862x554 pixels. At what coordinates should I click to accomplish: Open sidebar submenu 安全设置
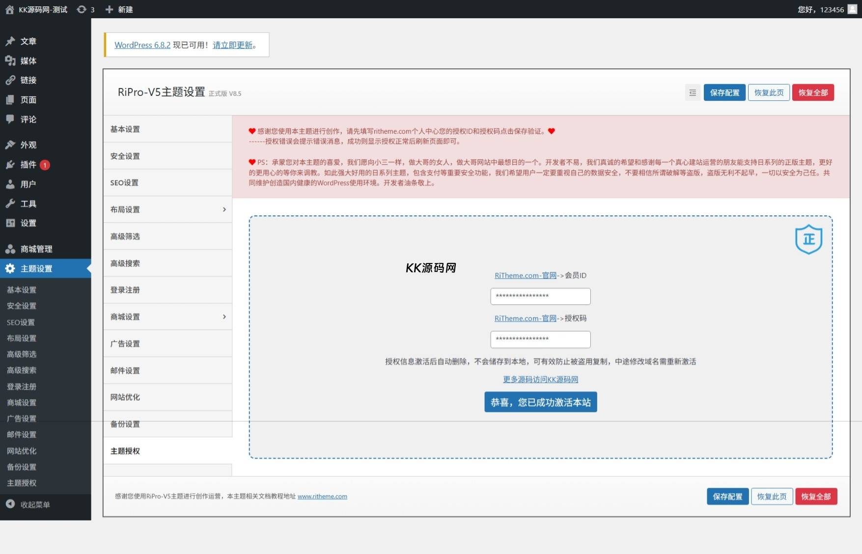[x=22, y=306]
